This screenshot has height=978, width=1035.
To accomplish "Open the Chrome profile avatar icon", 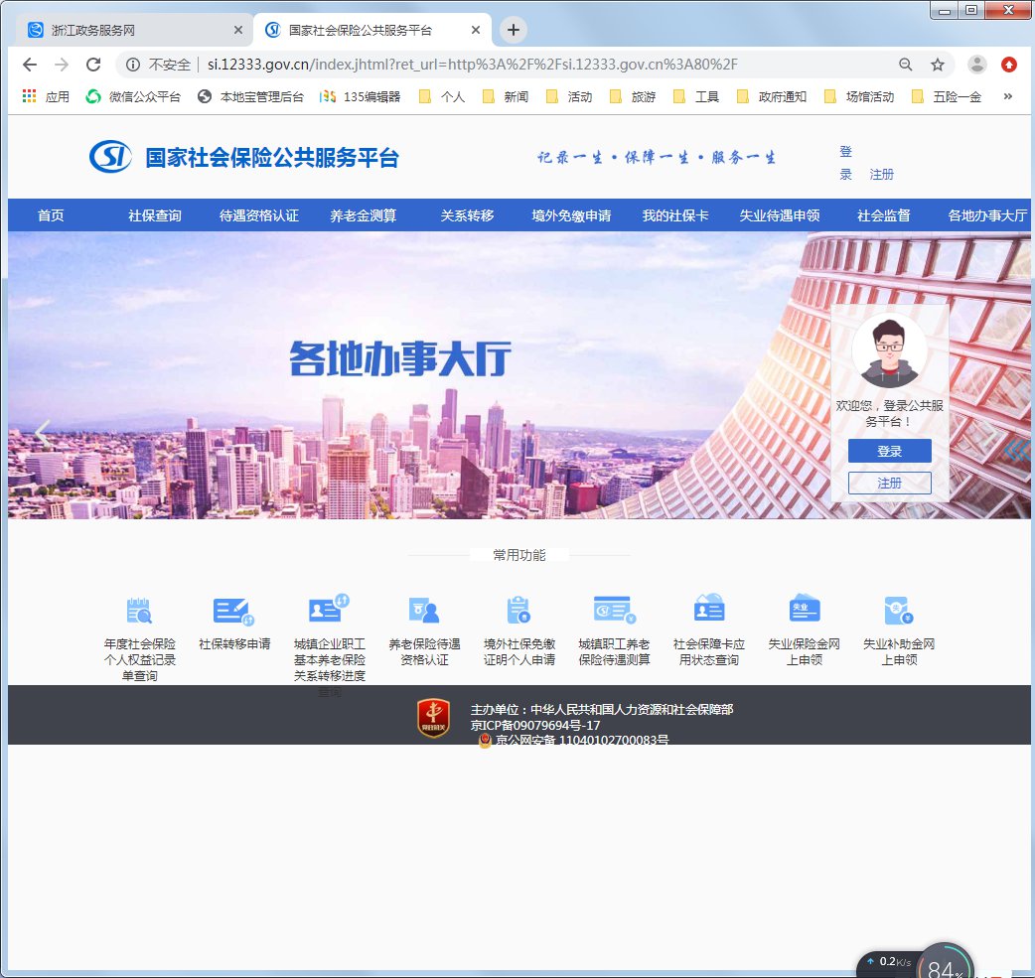I will point(977,65).
